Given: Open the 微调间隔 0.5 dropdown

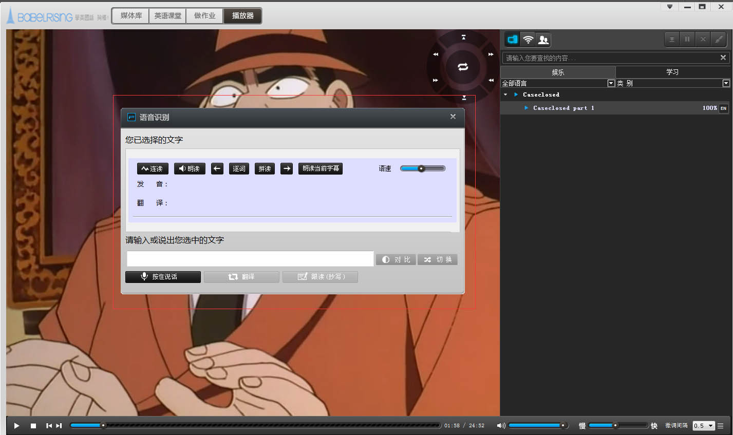Looking at the screenshot, I should pos(704,426).
